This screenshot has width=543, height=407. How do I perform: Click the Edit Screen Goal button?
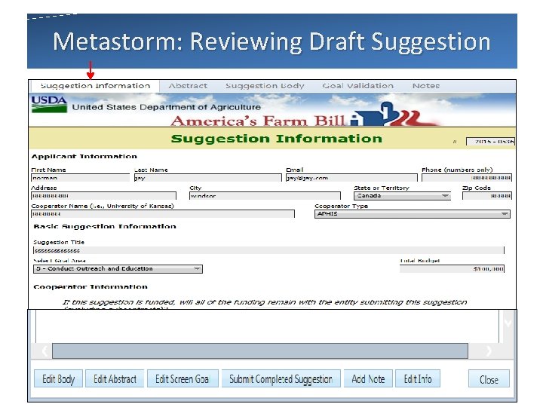point(183,378)
